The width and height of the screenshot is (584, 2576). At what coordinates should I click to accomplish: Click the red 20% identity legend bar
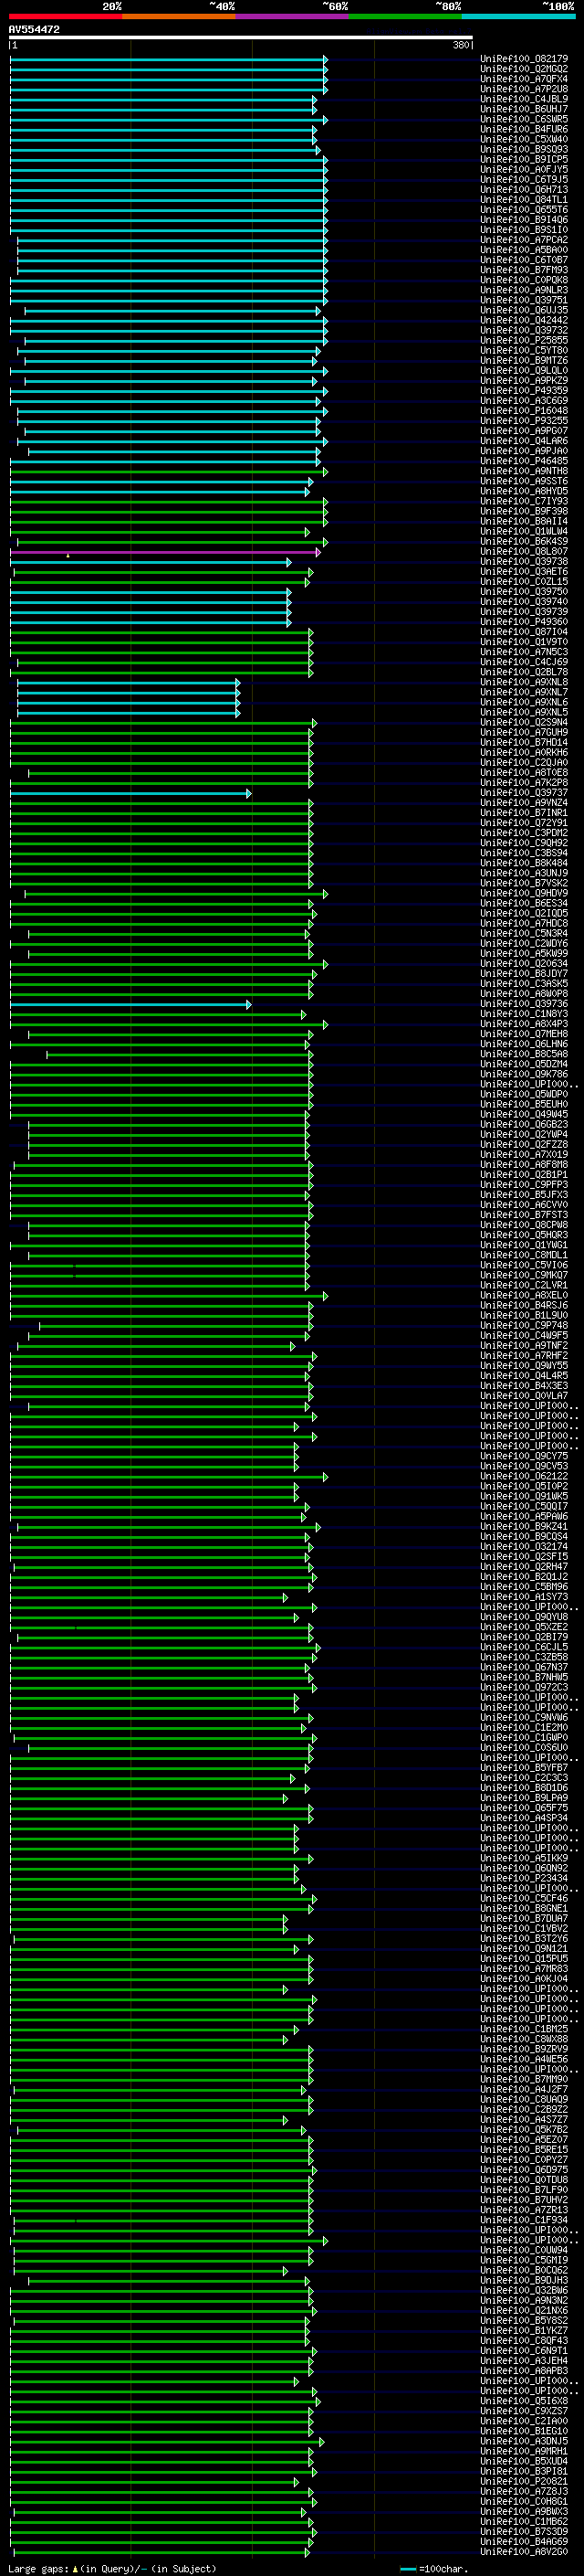click(x=65, y=16)
